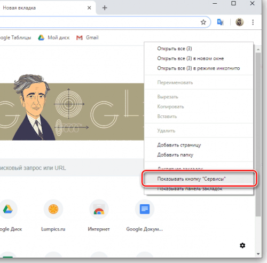The width and height of the screenshot is (267, 263).
Task: Click the page scrollbar down arrow
Action: (258, 254)
